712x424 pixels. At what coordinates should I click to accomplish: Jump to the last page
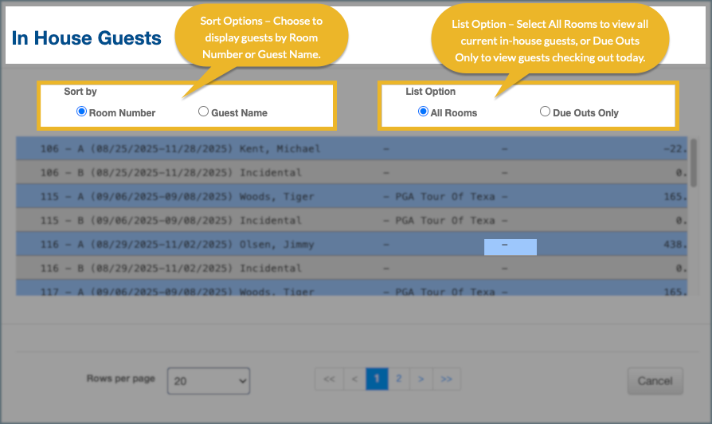pyautogui.click(x=446, y=379)
